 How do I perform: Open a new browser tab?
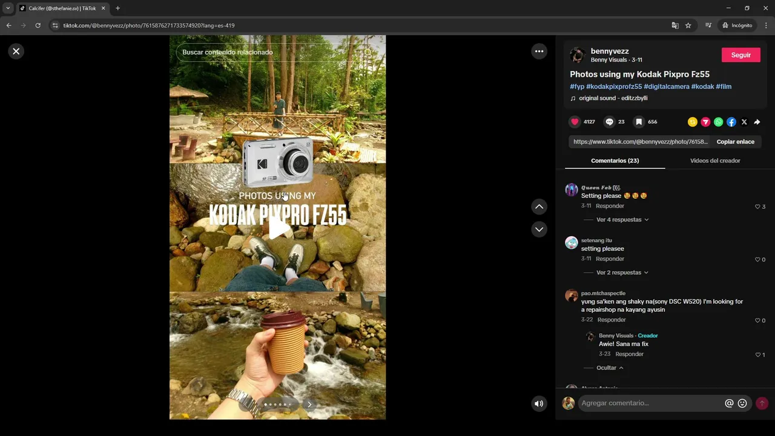point(117,8)
